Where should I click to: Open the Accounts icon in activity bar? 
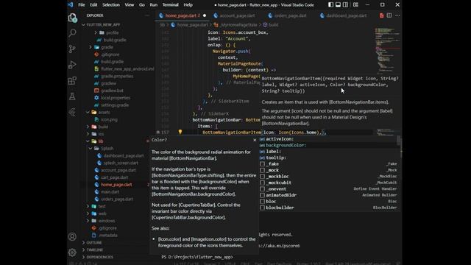72,237
